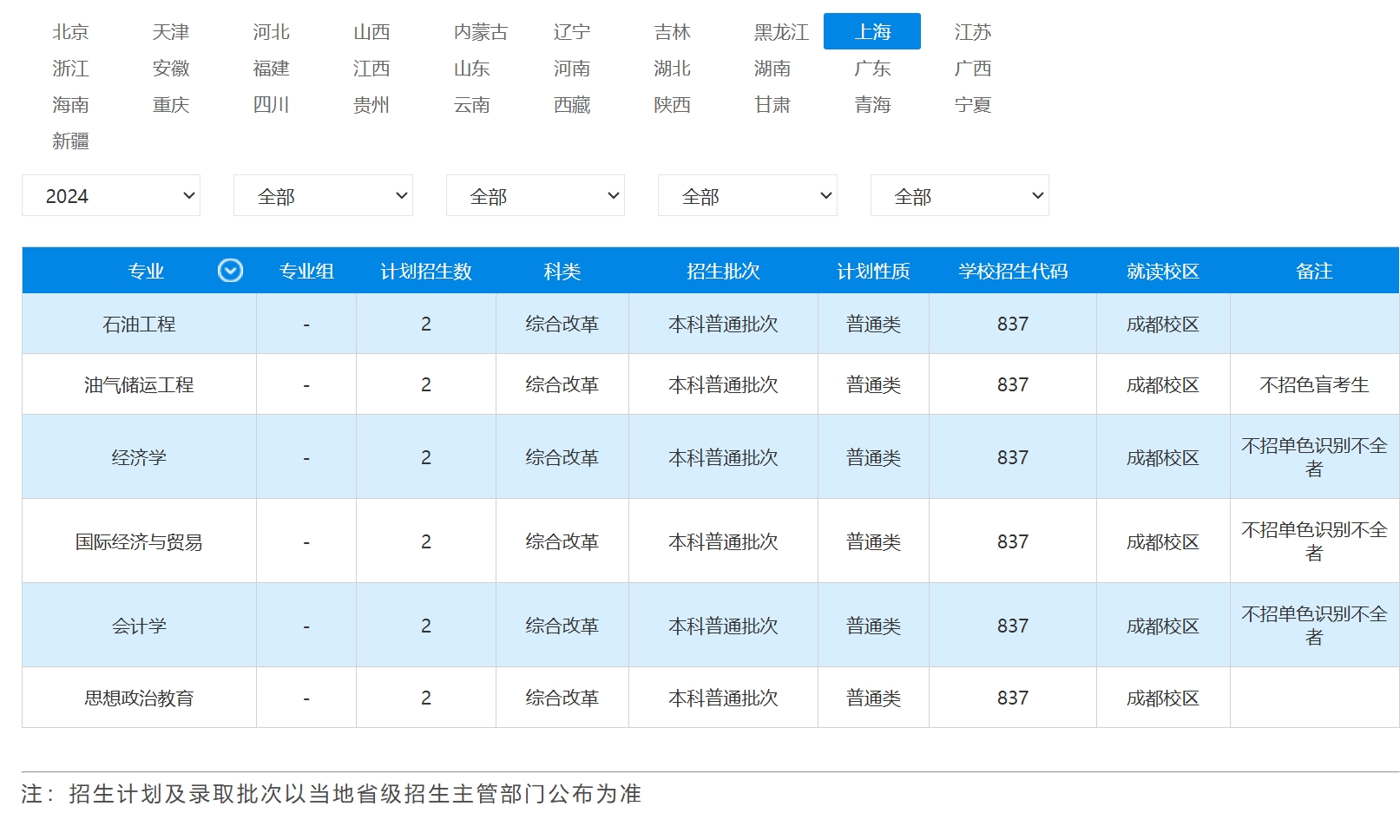The width and height of the screenshot is (1400, 826).
Task: Select the 油气储运工程 major cell
Action: pyautogui.click(x=139, y=384)
